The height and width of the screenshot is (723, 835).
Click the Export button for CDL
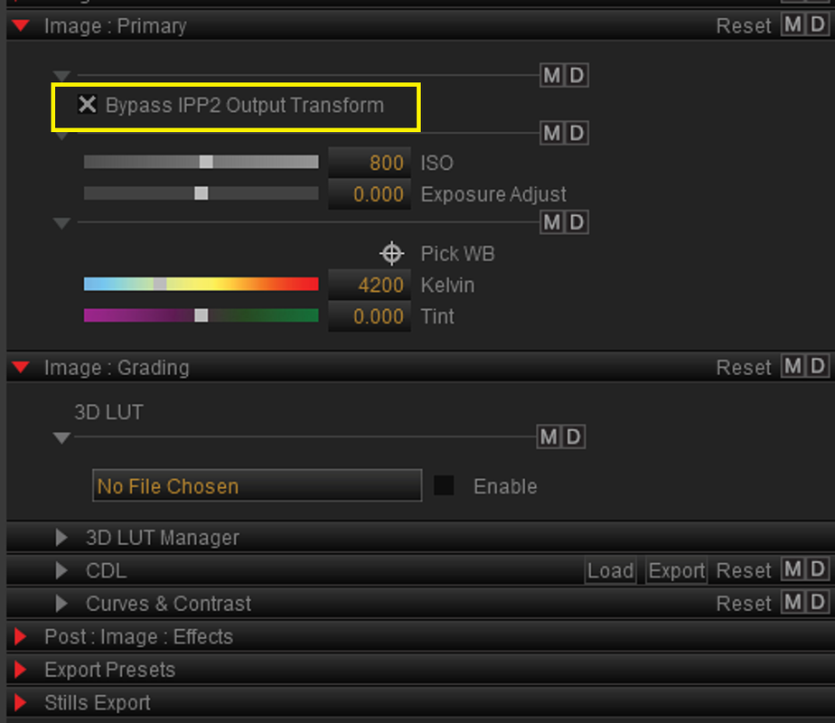tap(676, 571)
